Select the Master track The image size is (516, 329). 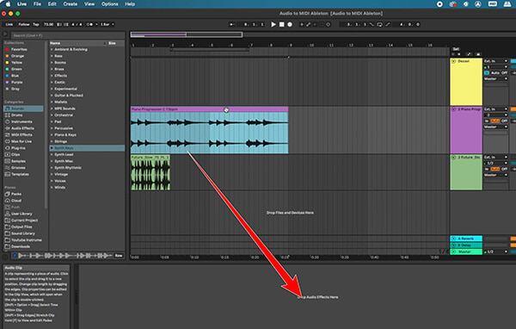coord(466,251)
